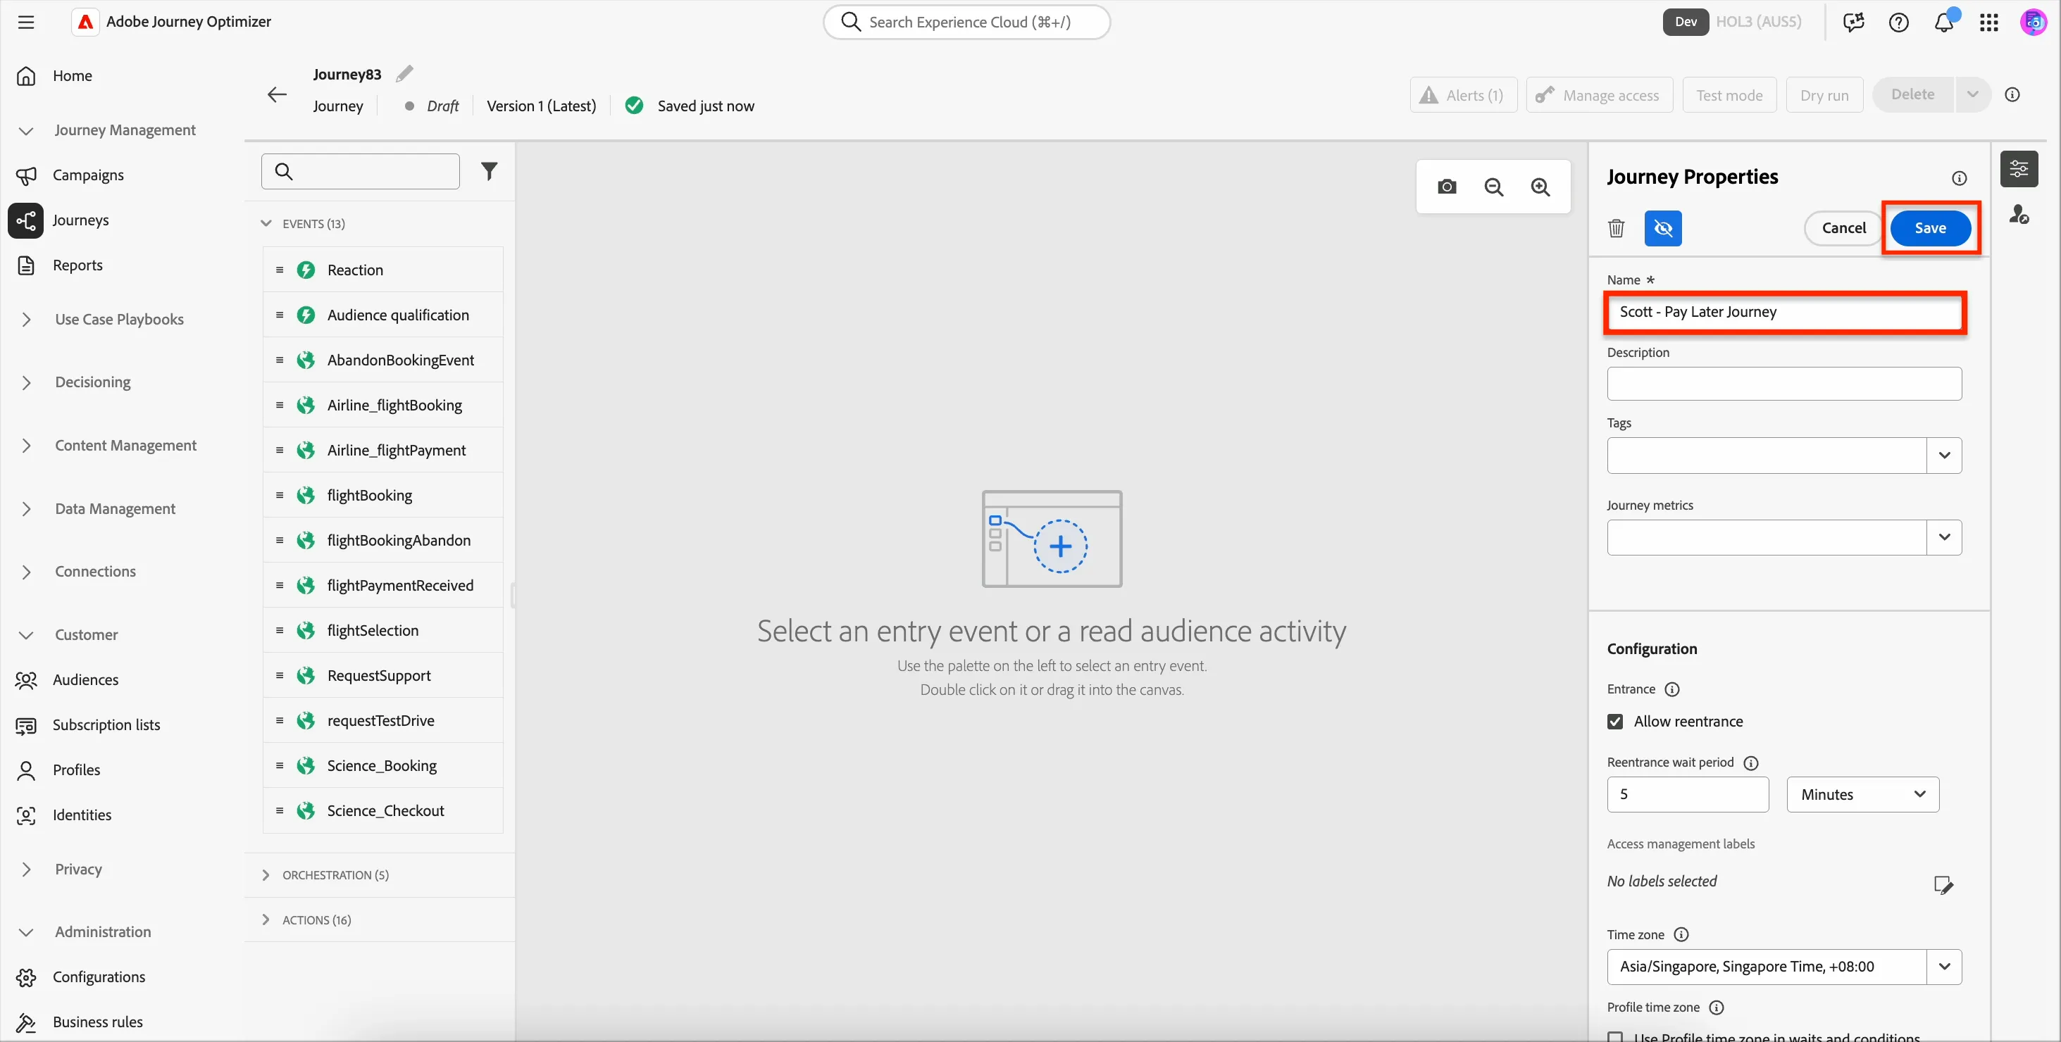Click the info icon next to Entrance
Image resolution: width=2061 pixels, height=1042 pixels.
click(x=1671, y=689)
